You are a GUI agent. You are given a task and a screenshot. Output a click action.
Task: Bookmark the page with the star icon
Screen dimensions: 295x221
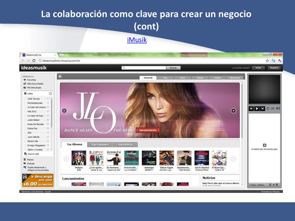click(x=267, y=60)
